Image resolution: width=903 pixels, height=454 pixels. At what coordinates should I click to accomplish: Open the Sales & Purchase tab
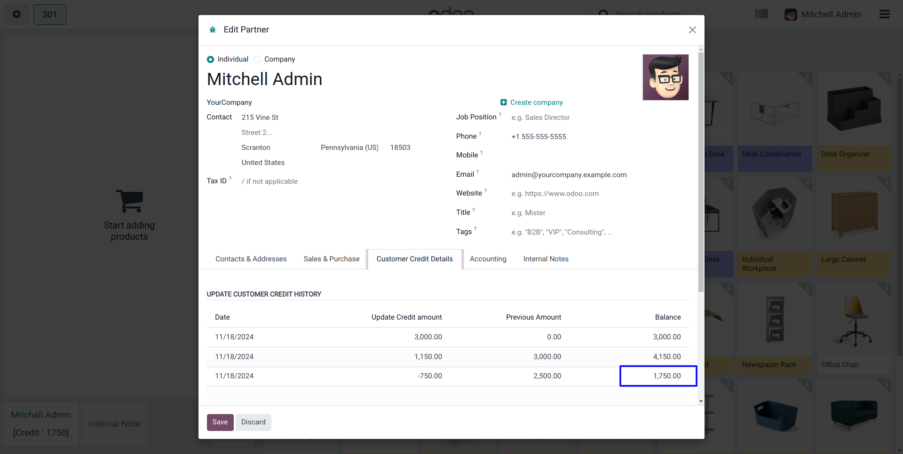coord(331,259)
